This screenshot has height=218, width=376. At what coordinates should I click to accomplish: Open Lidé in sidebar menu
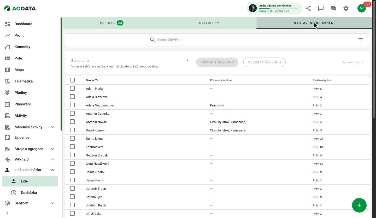[30, 181]
